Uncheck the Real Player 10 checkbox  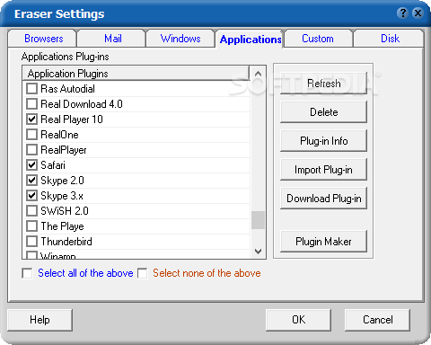(31, 119)
